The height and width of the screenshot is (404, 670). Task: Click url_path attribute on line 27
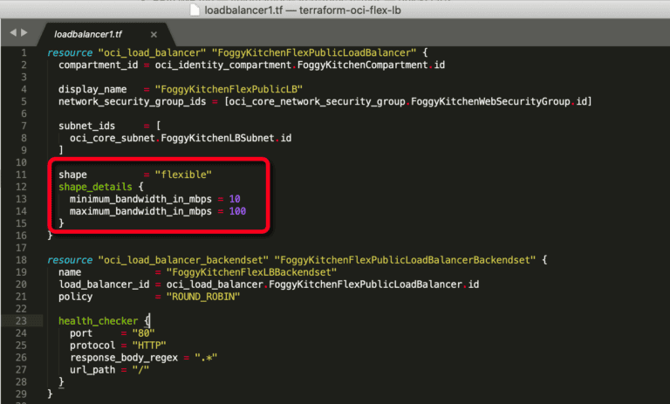coord(92,370)
